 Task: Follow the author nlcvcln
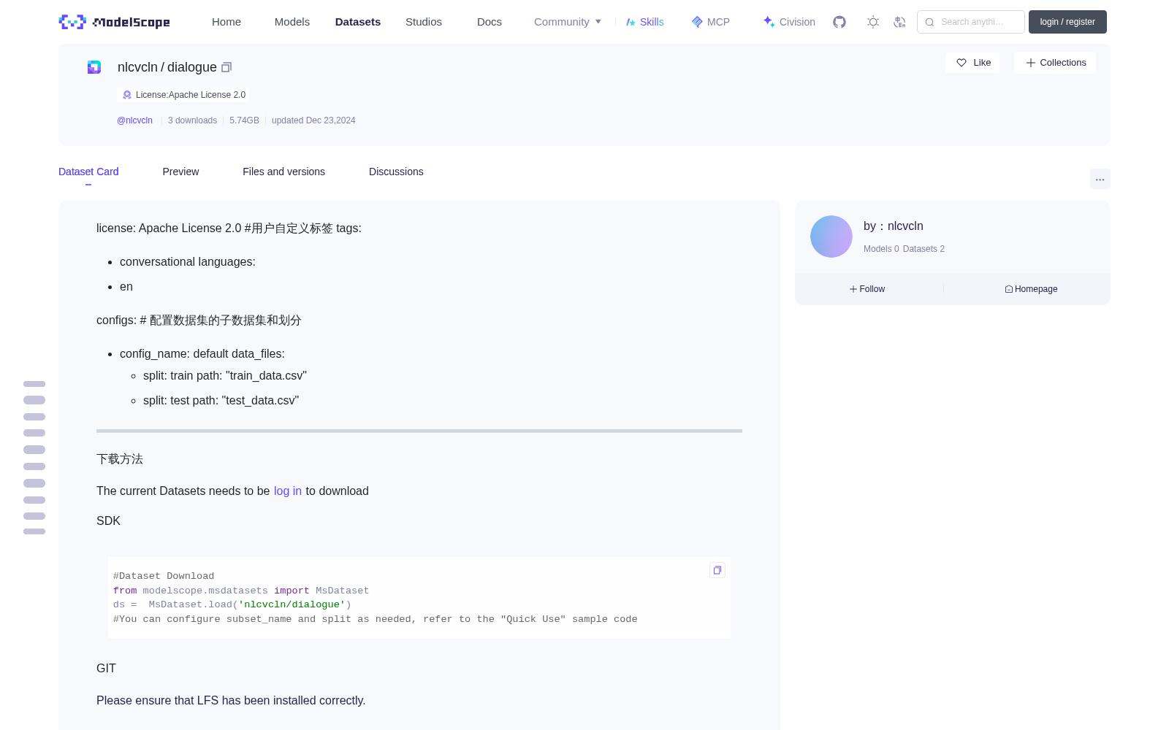tap(867, 289)
